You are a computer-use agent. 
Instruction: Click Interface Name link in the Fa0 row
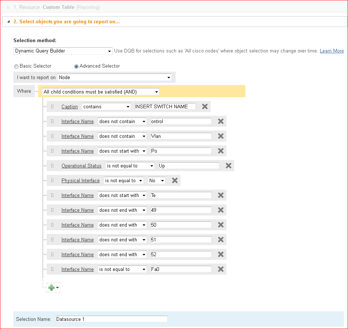coord(77,269)
